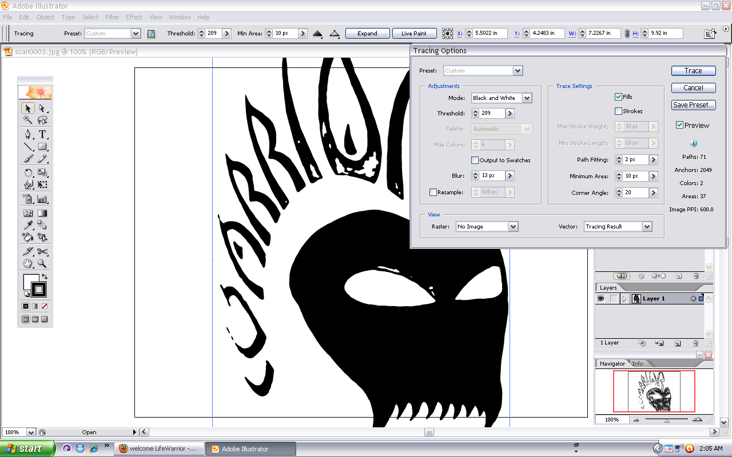This screenshot has height=457, width=732.
Task: Select the Pencil tool
Action: click(42, 158)
